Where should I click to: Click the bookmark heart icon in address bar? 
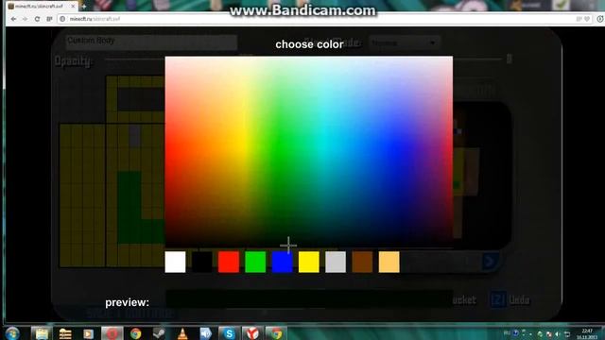pos(587,19)
